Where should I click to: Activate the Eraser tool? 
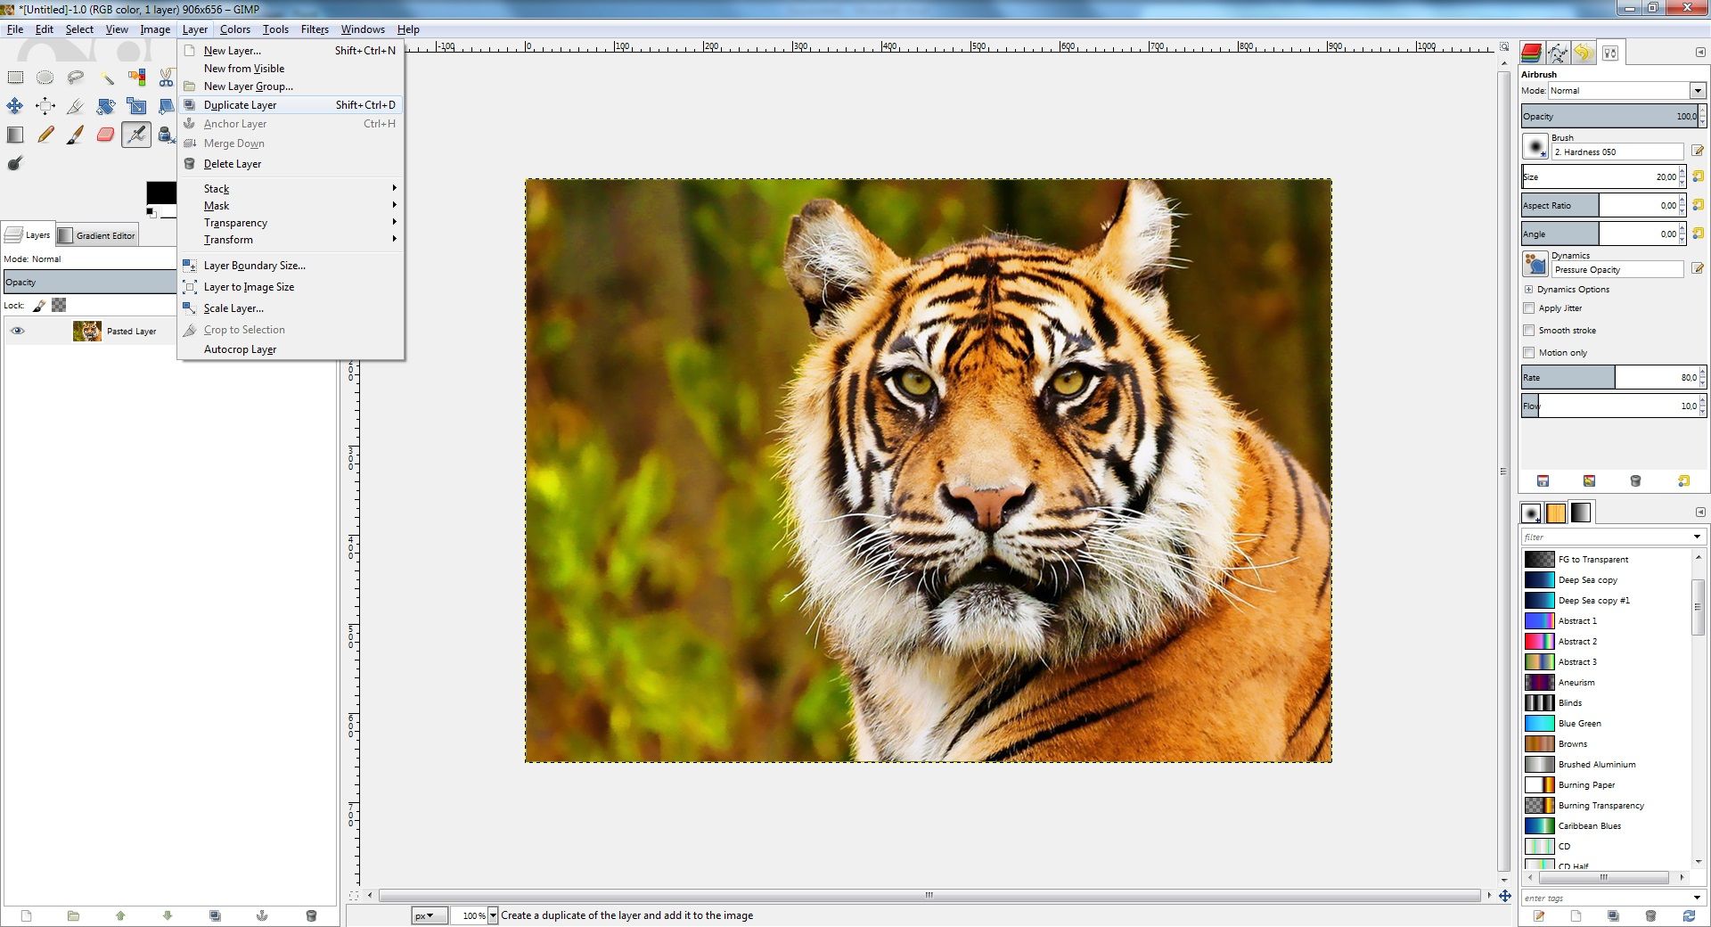click(x=106, y=135)
